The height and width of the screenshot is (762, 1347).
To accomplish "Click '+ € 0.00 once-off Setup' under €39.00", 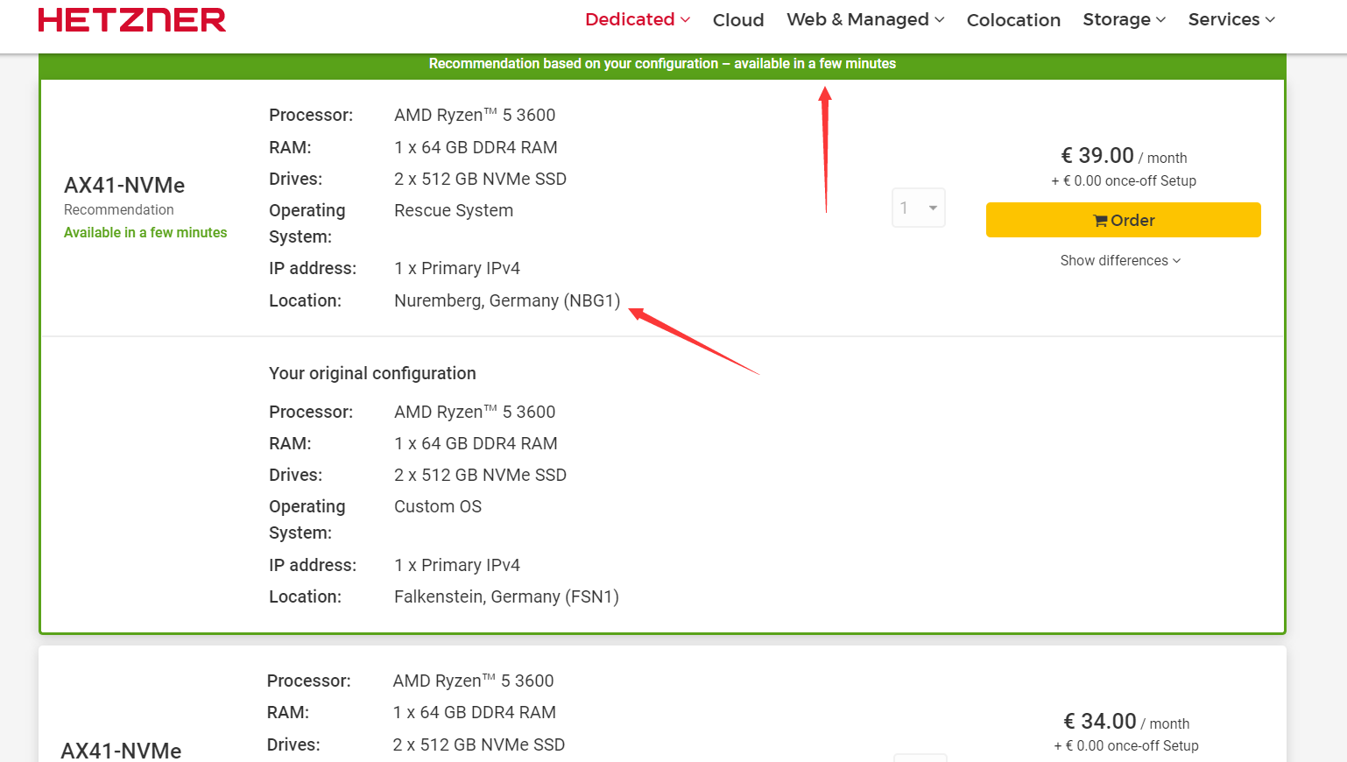I will pyautogui.click(x=1124, y=180).
